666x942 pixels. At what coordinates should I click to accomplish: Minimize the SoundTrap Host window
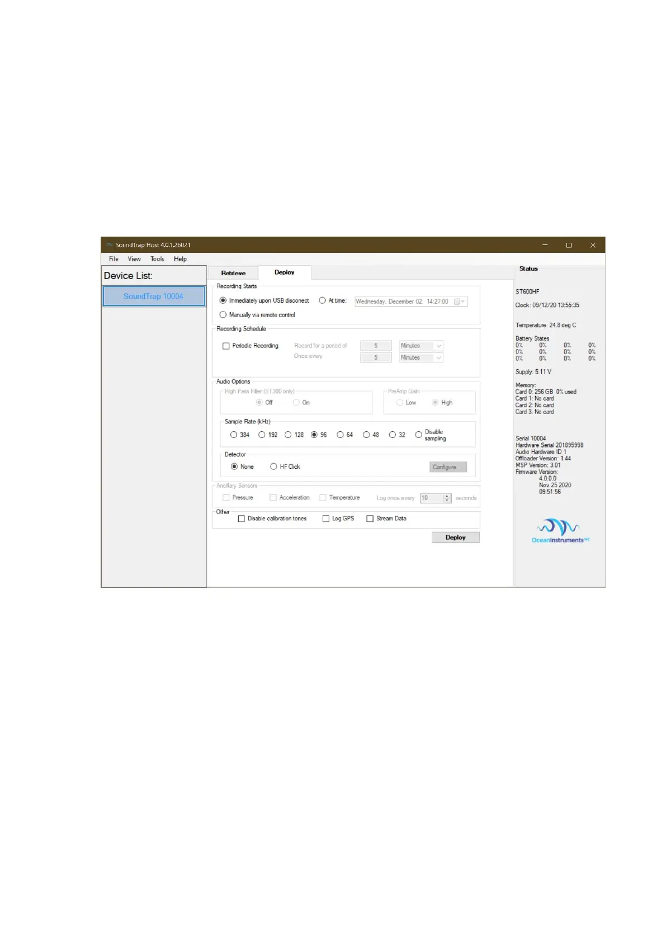tap(545, 245)
